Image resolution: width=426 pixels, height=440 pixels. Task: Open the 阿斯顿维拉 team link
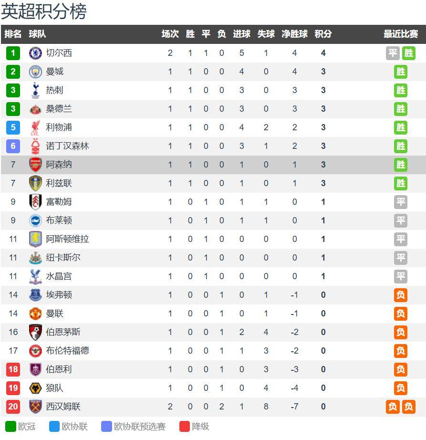(x=67, y=239)
